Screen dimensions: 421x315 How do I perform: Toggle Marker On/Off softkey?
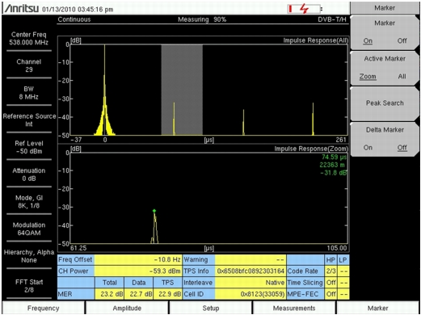pos(385,32)
